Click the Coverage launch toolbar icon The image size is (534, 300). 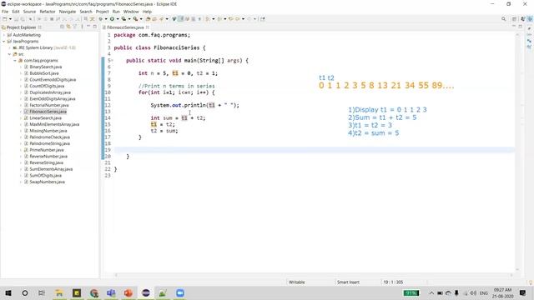(123, 19)
